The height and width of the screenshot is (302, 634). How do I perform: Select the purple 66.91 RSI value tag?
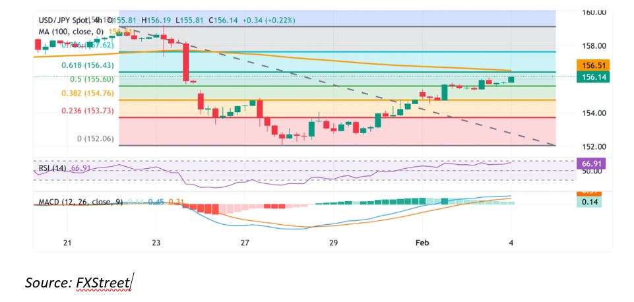[x=586, y=162]
